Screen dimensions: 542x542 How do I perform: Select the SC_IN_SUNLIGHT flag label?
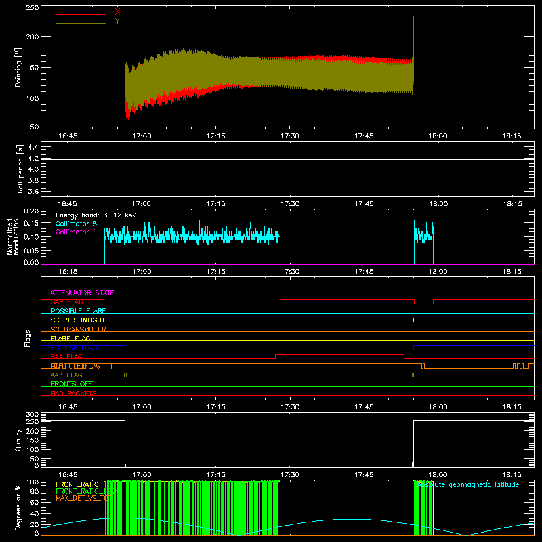pos(78,320)
